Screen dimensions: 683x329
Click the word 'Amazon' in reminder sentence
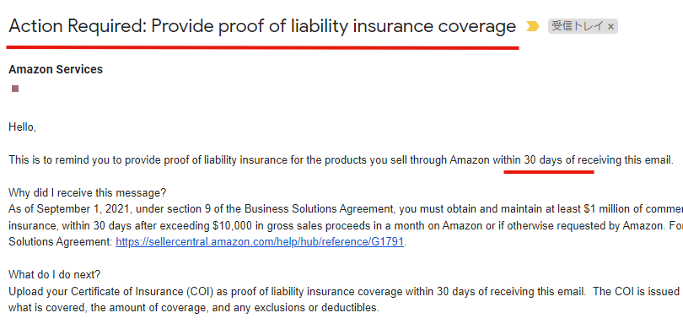click(470, 160)
